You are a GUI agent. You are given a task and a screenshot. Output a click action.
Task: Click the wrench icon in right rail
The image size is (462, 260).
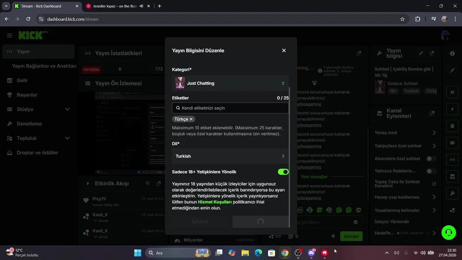[452, 194]
